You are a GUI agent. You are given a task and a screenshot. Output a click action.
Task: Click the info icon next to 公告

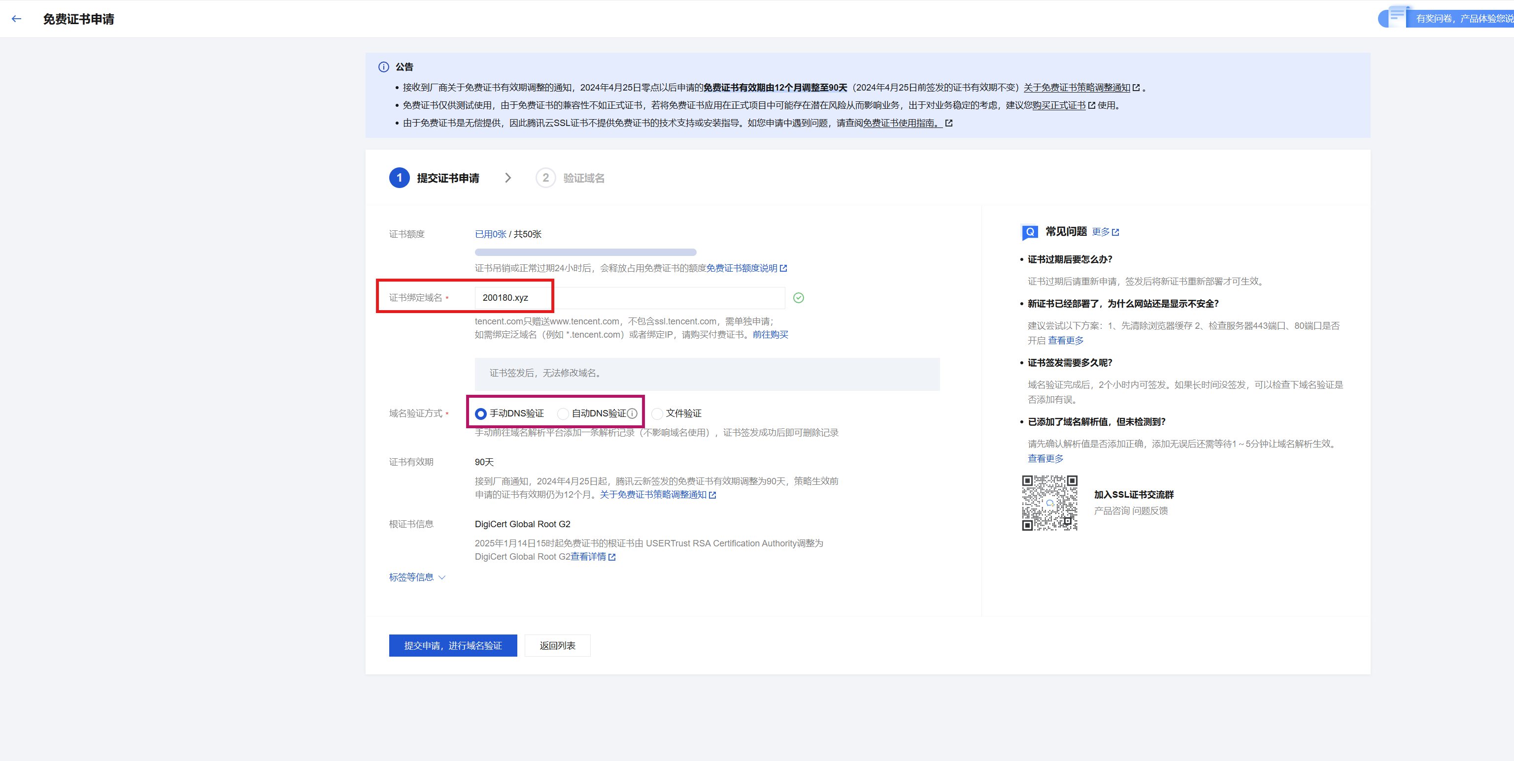tap(384, 67)
